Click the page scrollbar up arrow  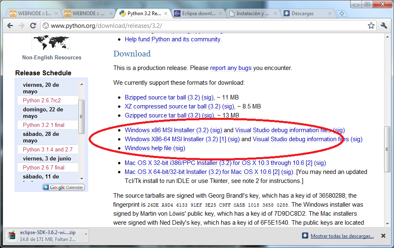[x=387, y=37]
